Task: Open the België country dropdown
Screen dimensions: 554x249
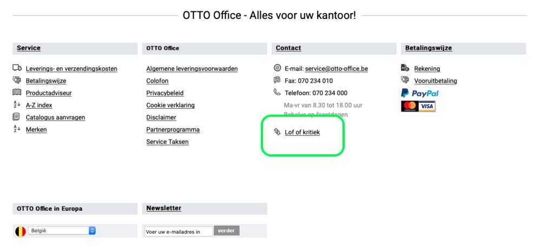Action: (x=62, y=231)
